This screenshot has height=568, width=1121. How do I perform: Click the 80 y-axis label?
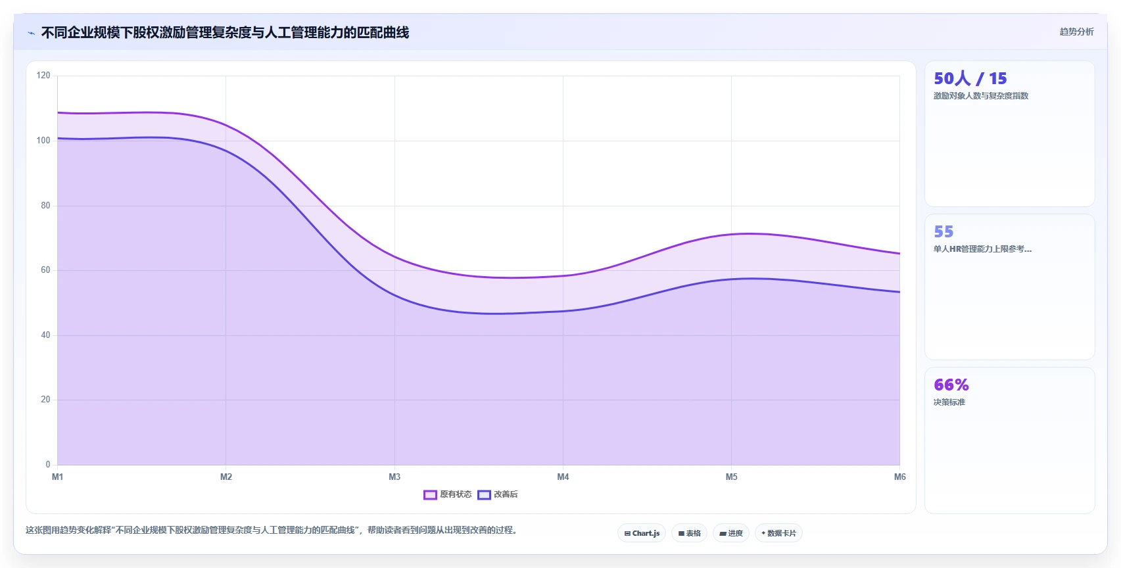click(45, 206)
